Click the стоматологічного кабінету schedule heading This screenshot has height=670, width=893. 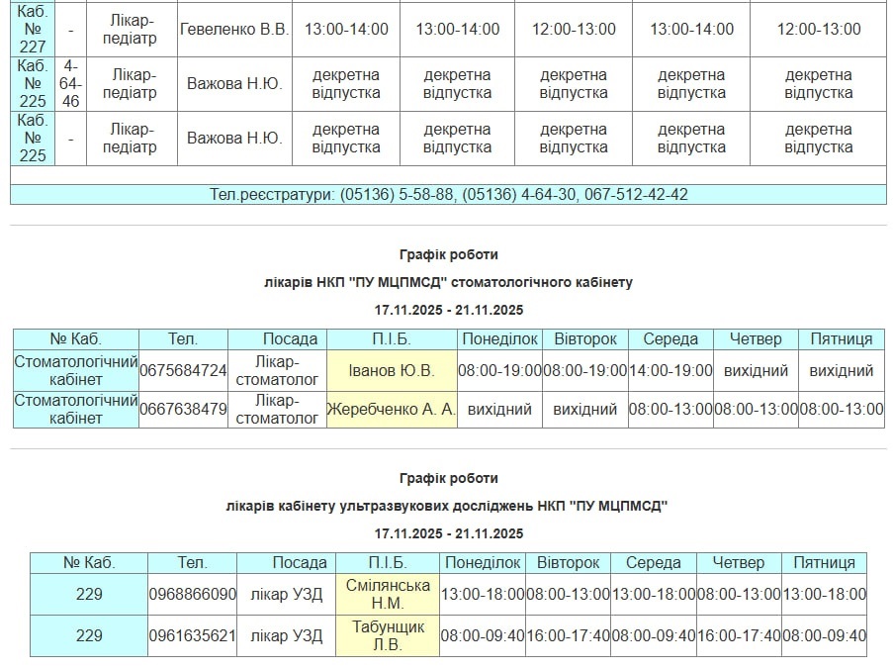click(448, 282)
